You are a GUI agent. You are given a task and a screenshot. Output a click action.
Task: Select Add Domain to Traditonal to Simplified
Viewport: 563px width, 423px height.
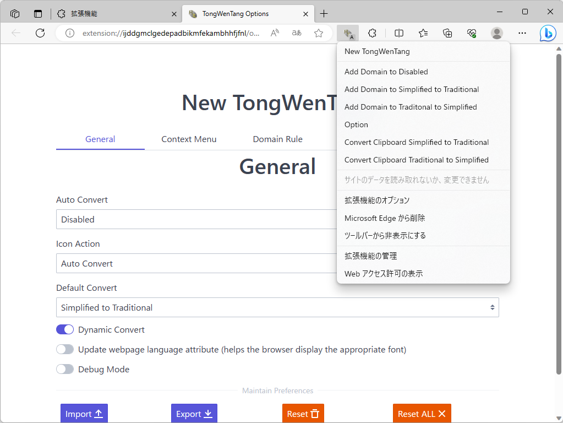423,107
